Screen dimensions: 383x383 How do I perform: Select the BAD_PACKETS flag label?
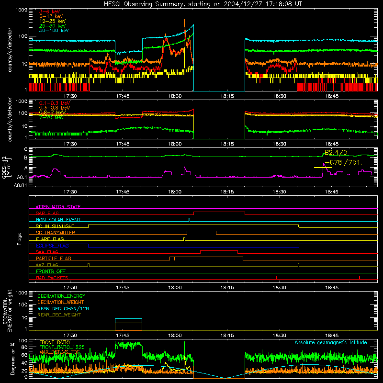pyautogui.click(x=52, y=278)
